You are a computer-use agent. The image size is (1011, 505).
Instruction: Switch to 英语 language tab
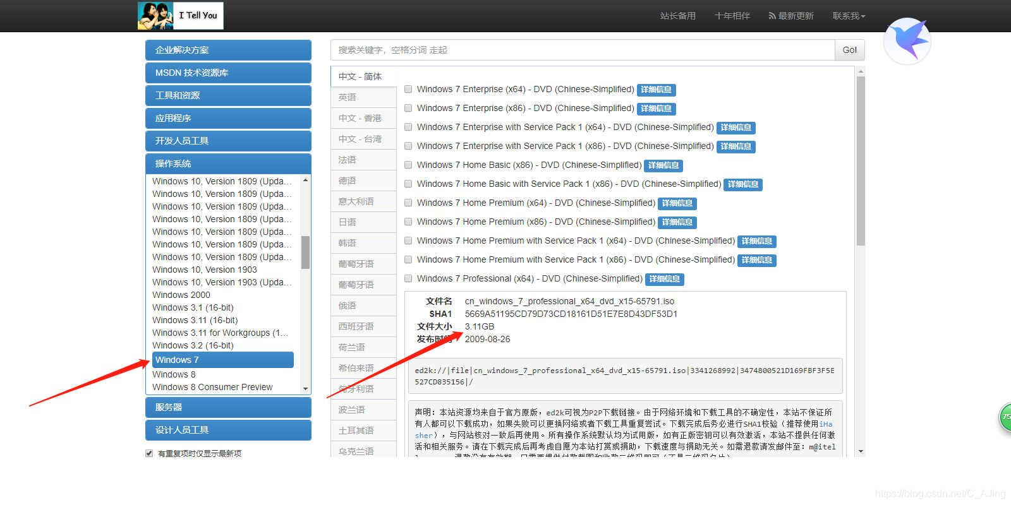pos(363,97)
